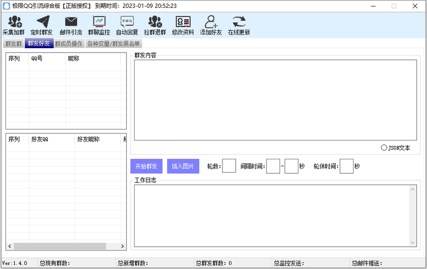
Task: Click the 序列 header in friends table
Action: tap(17, 139)
